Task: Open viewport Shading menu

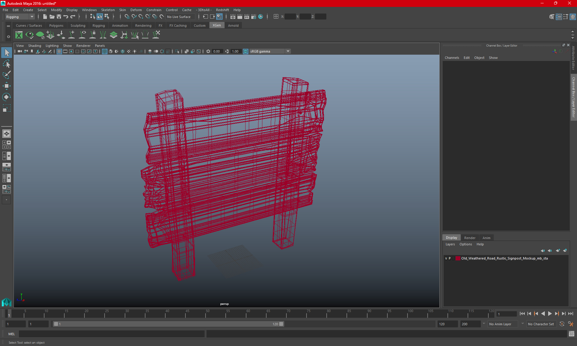Action: [x=35, y=46]
